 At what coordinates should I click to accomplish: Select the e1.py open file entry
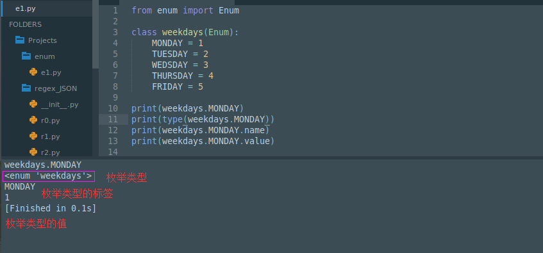point(47,9)
